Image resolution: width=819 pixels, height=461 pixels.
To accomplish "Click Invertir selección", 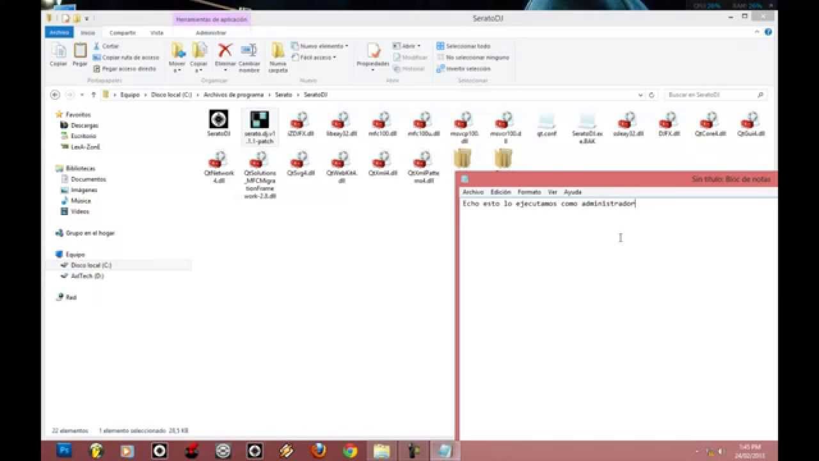I will pos(463,69).
